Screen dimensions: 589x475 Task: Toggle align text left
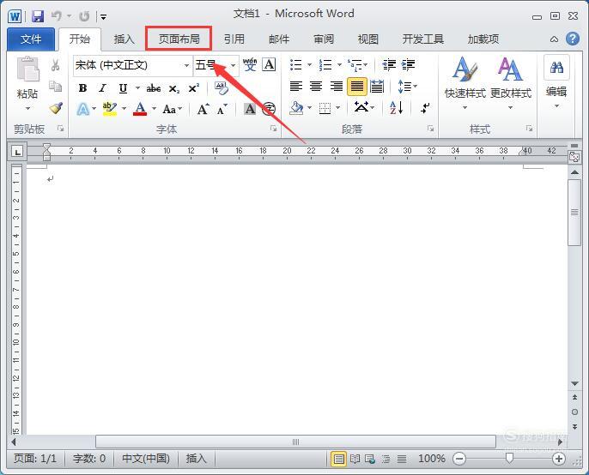pos(296,87)
